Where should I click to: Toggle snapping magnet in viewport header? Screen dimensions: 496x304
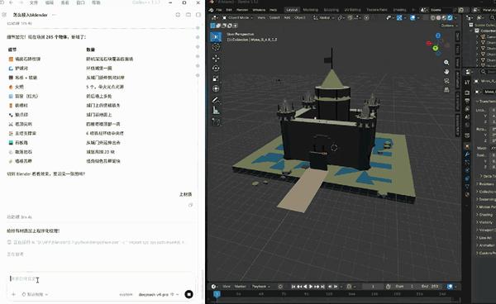351,17
